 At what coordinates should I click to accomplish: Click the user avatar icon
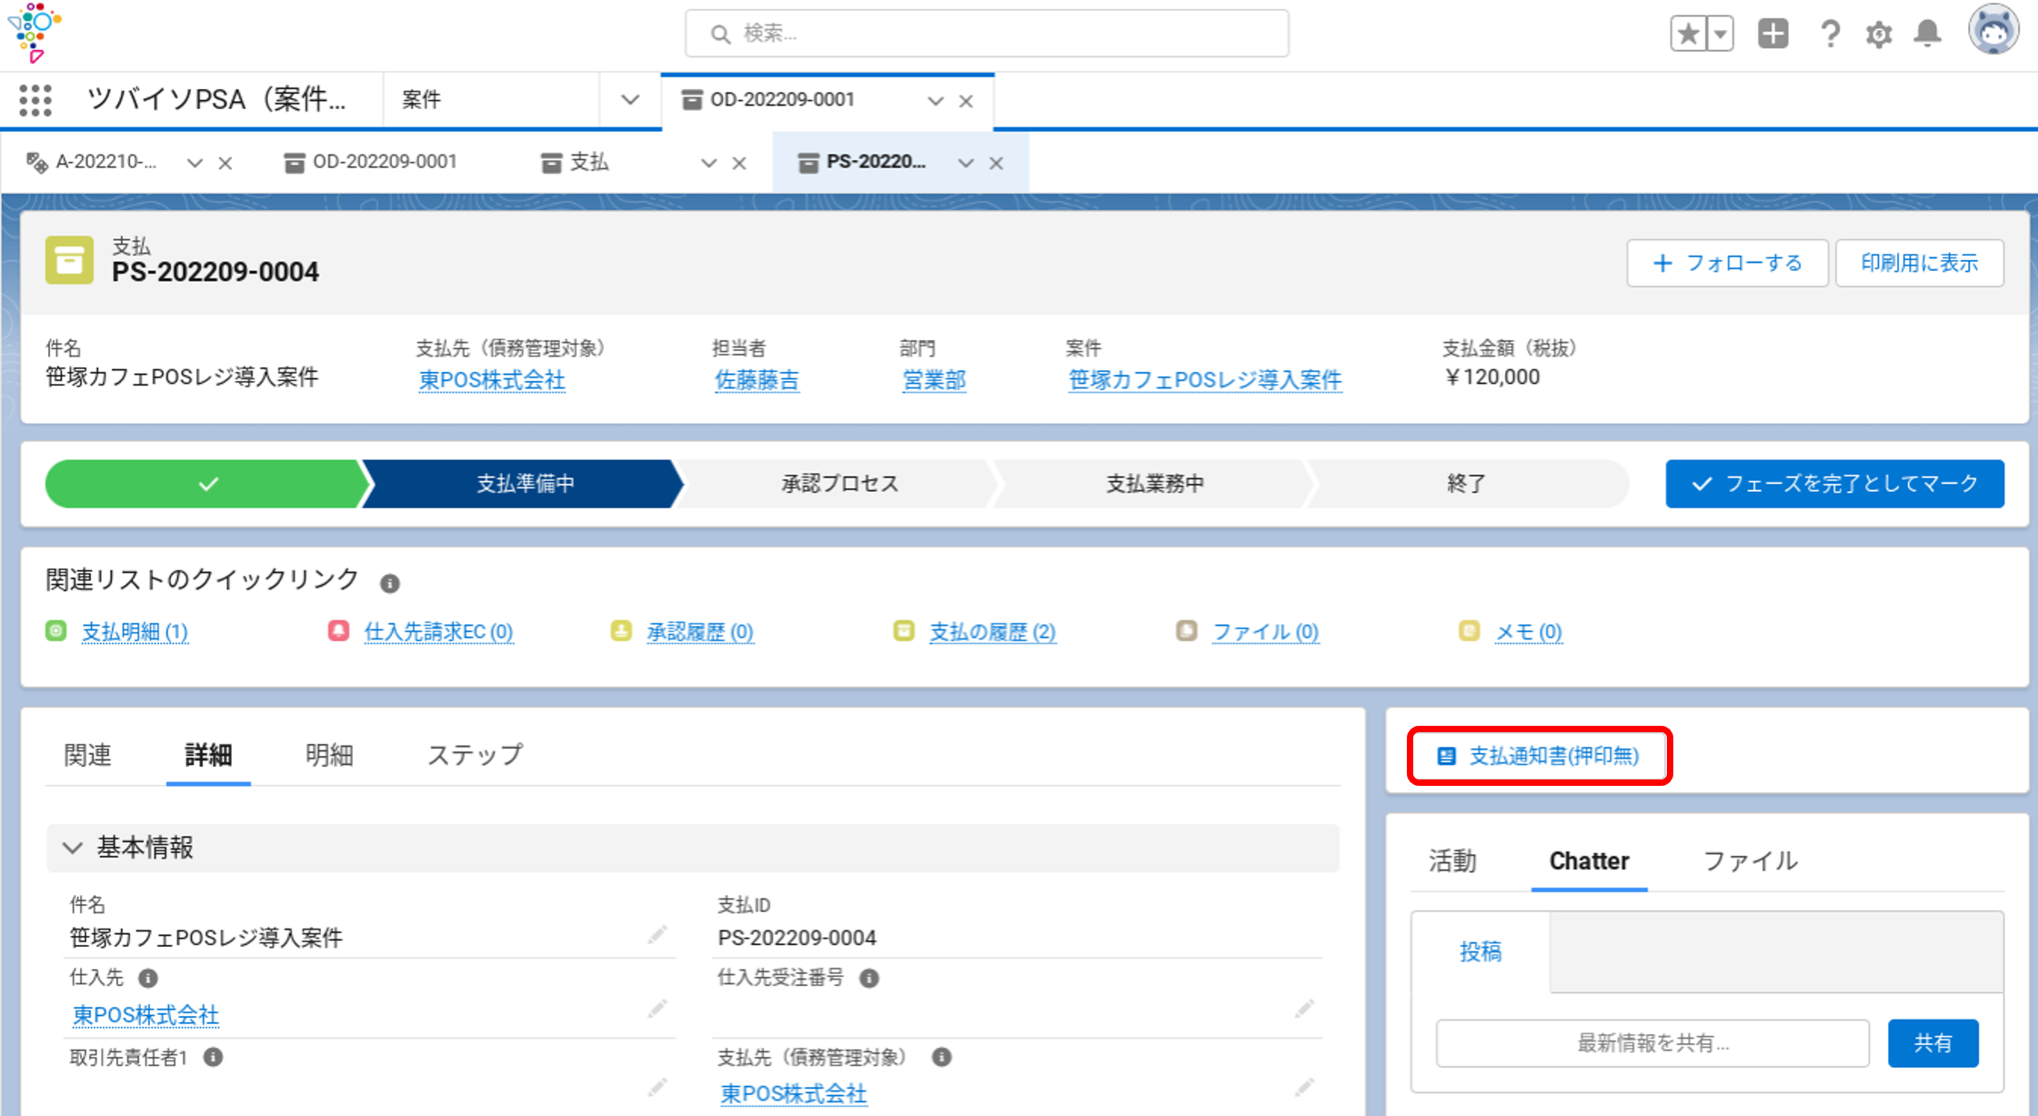(x=1993, y=31)
